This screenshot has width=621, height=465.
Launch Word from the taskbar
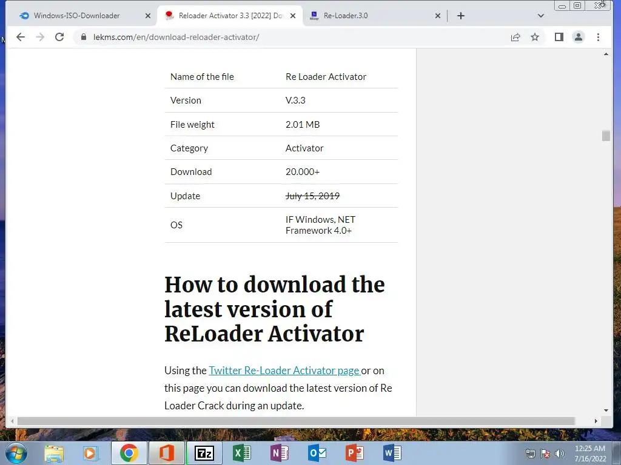[392, 453]
